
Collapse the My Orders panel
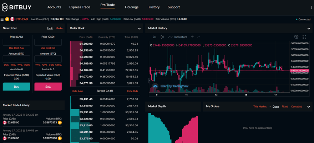[x=309, y=106]
